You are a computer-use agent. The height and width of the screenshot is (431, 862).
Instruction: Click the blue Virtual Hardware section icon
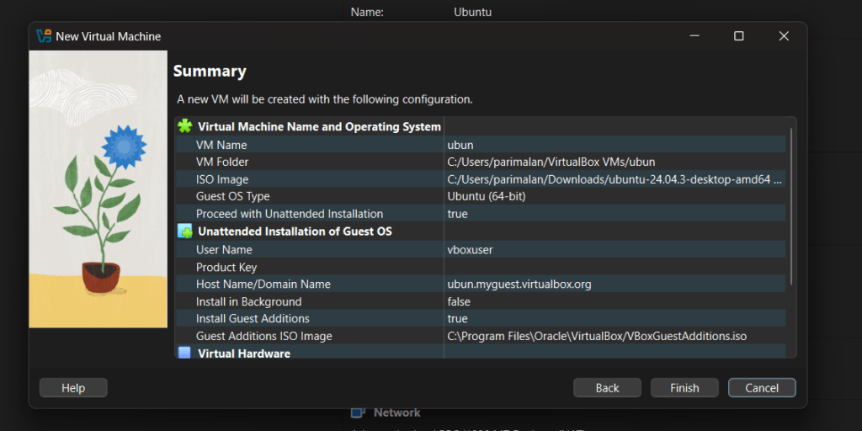(185, 354)
